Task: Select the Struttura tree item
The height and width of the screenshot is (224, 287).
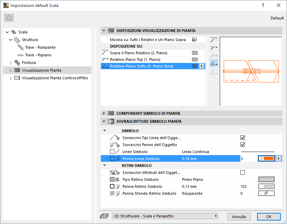Action: point(30,40)
